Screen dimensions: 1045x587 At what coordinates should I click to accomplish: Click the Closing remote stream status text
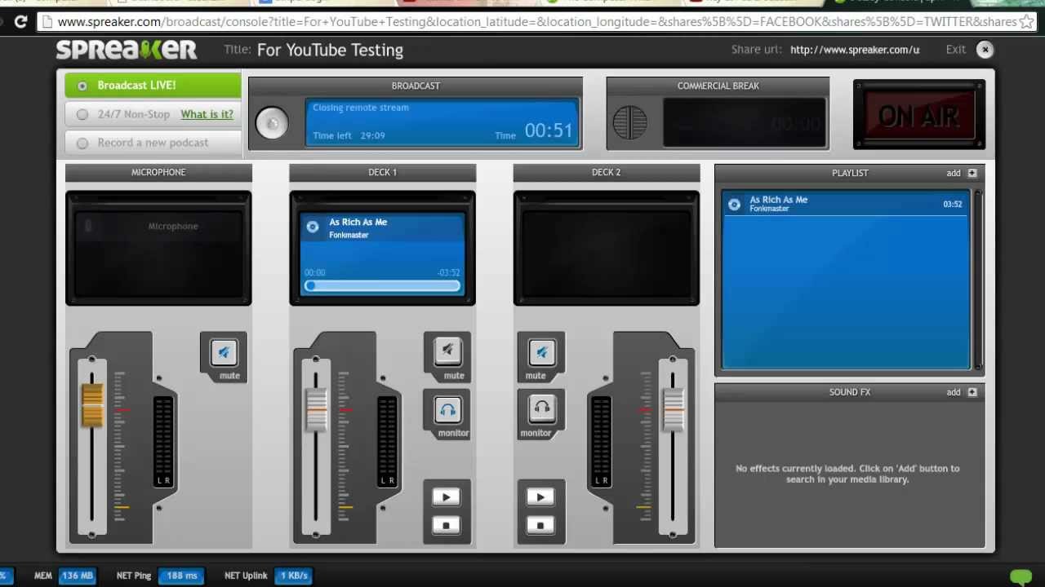(361, 108)
